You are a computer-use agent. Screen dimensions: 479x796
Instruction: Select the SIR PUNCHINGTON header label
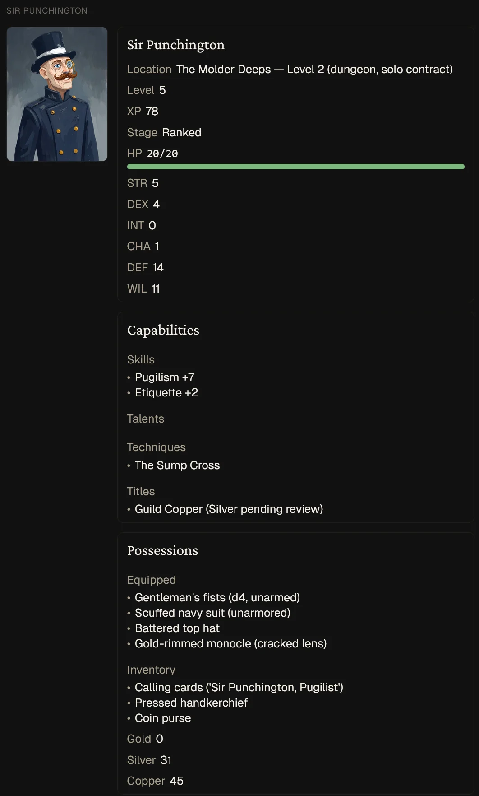47,11
